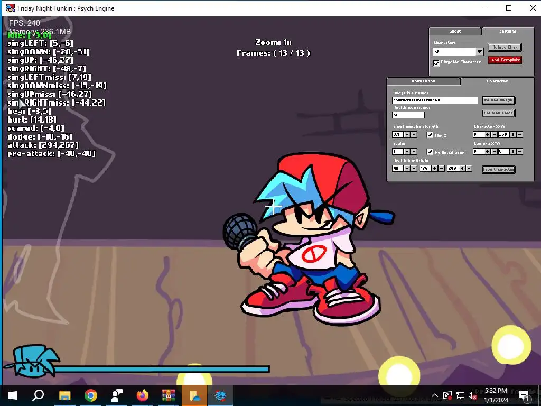Click the singLEFT: [5,-6] offset text
This screenshot has width=541, height=406.
40,43
